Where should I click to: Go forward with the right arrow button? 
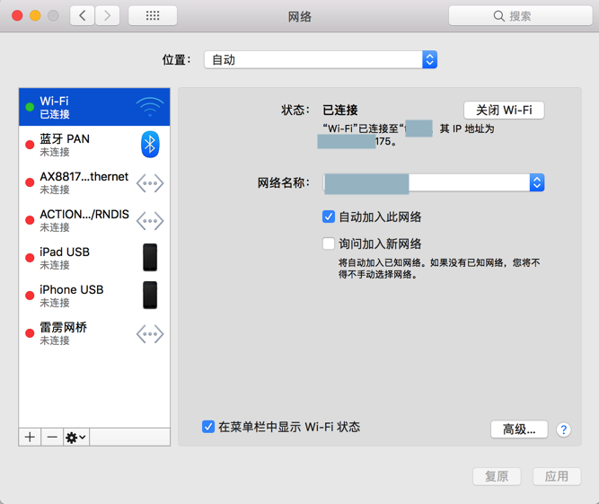click(108, 15)
